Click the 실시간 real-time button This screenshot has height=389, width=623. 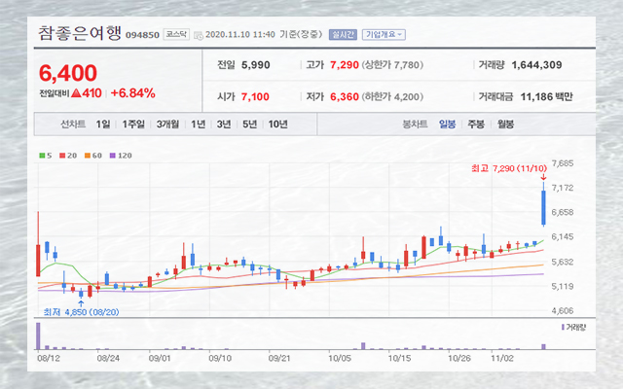(x=343, y=35)
